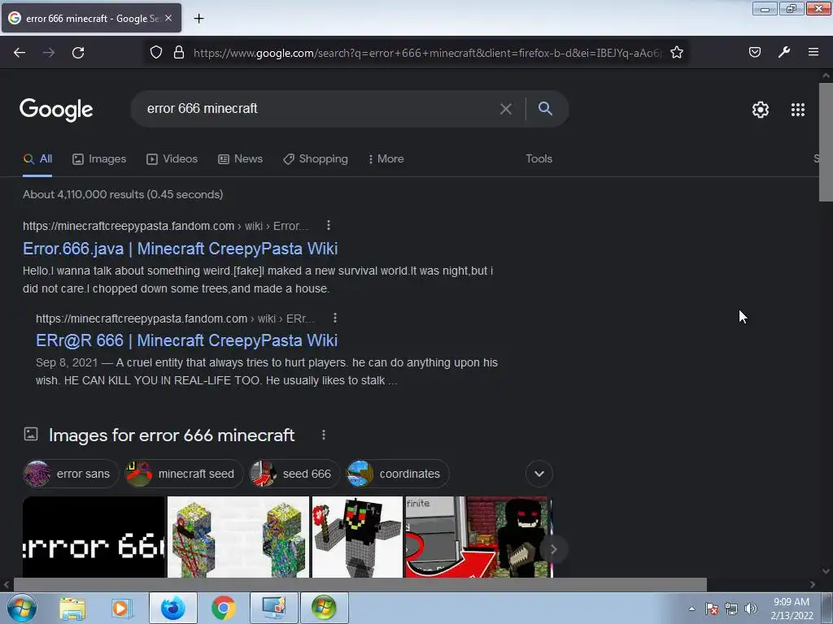Show next images in carousel
The image size is (833, 624).
tap(553, 549)
